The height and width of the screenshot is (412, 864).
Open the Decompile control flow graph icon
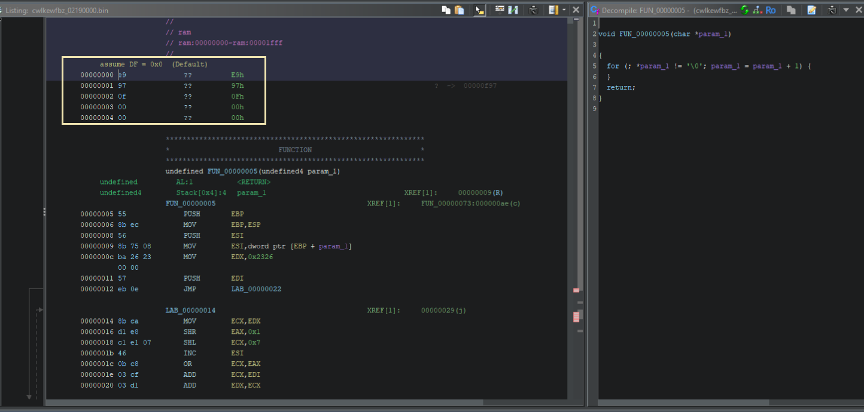(x=757, y=10)
